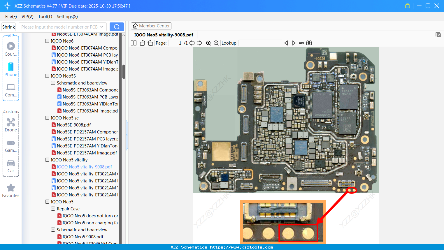Click the zoomed test-point detail image
The height and width of the screenshot is (250, 444).
[283, 222]
